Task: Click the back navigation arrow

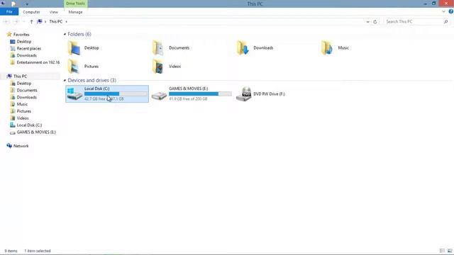Action: [6, 21]
